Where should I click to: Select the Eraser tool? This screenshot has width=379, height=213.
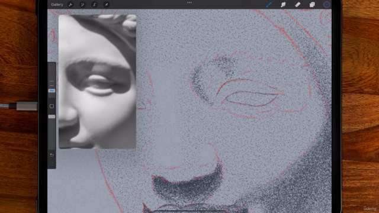point(297,5)
